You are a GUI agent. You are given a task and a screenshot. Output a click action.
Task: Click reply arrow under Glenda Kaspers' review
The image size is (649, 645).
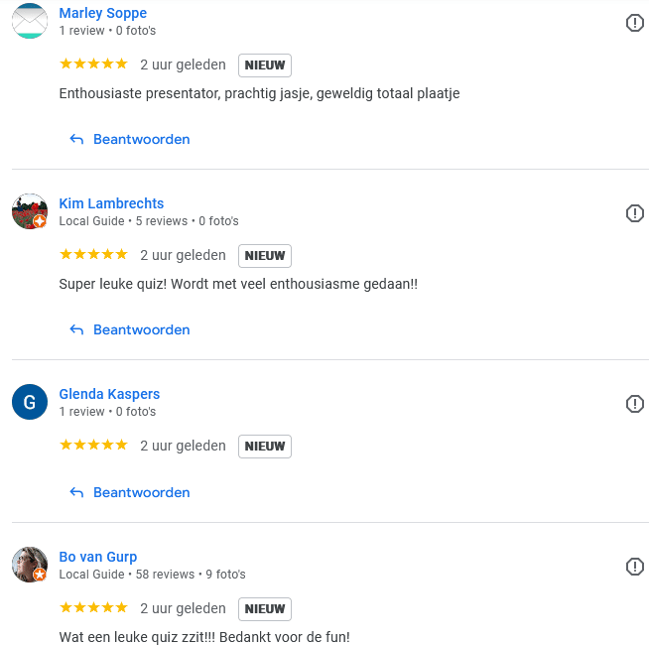click(x=76, y=492)
